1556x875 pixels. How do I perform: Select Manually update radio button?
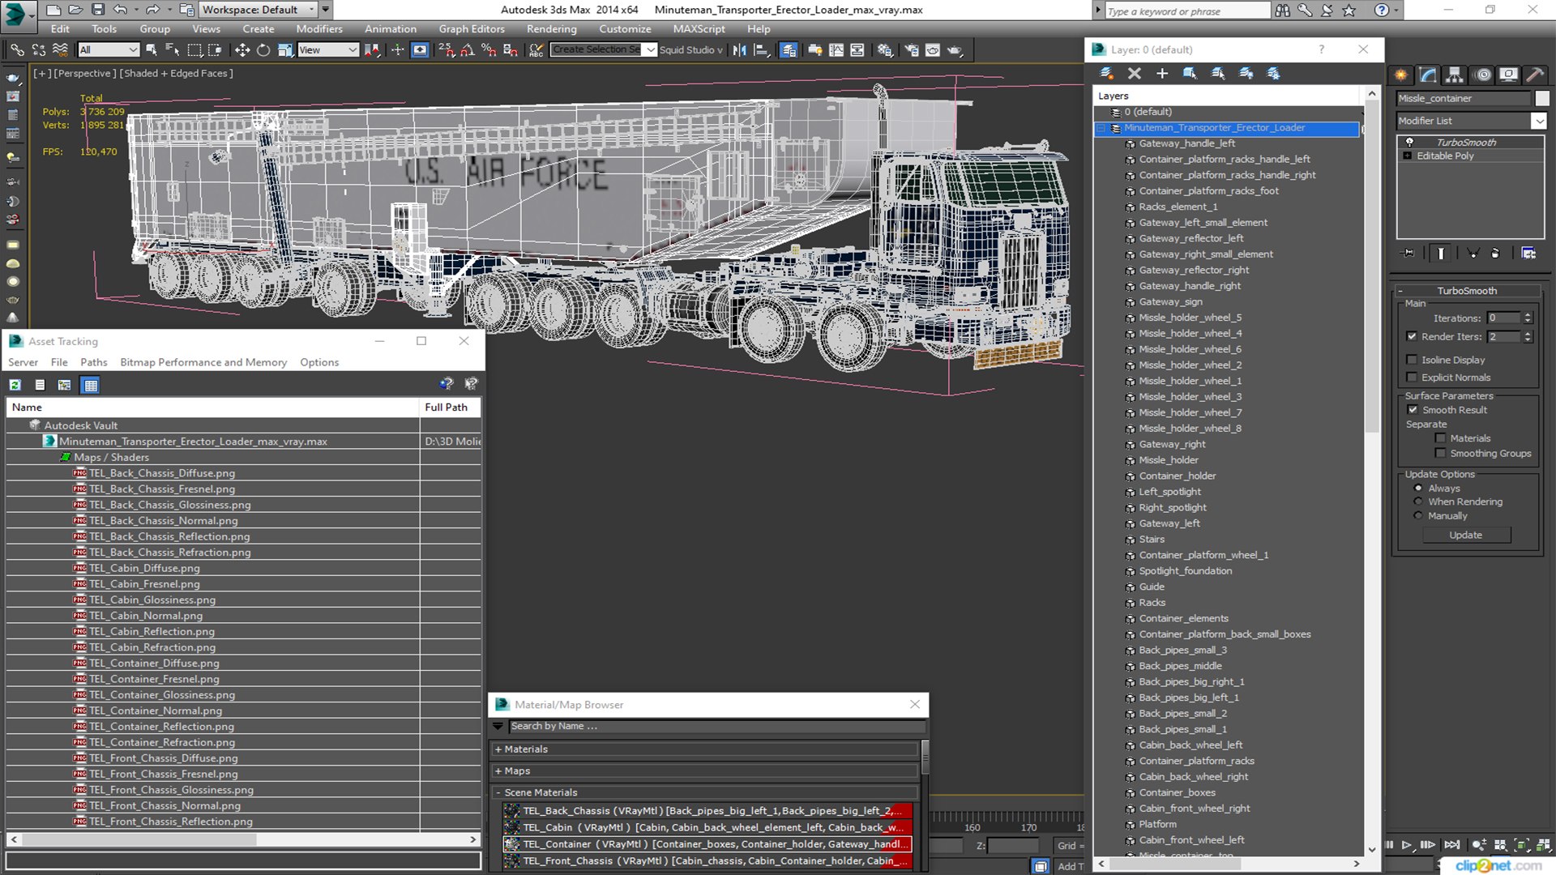[1418, 516]
